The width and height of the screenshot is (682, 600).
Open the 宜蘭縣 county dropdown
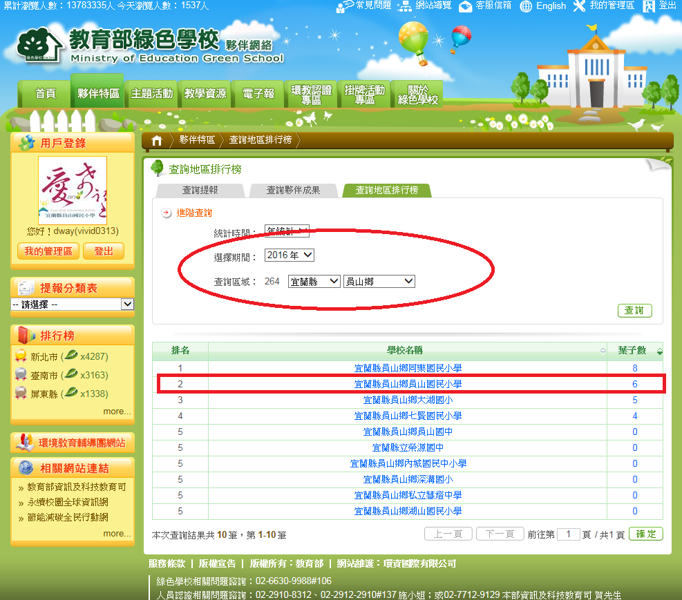click(x=314, y=282)
